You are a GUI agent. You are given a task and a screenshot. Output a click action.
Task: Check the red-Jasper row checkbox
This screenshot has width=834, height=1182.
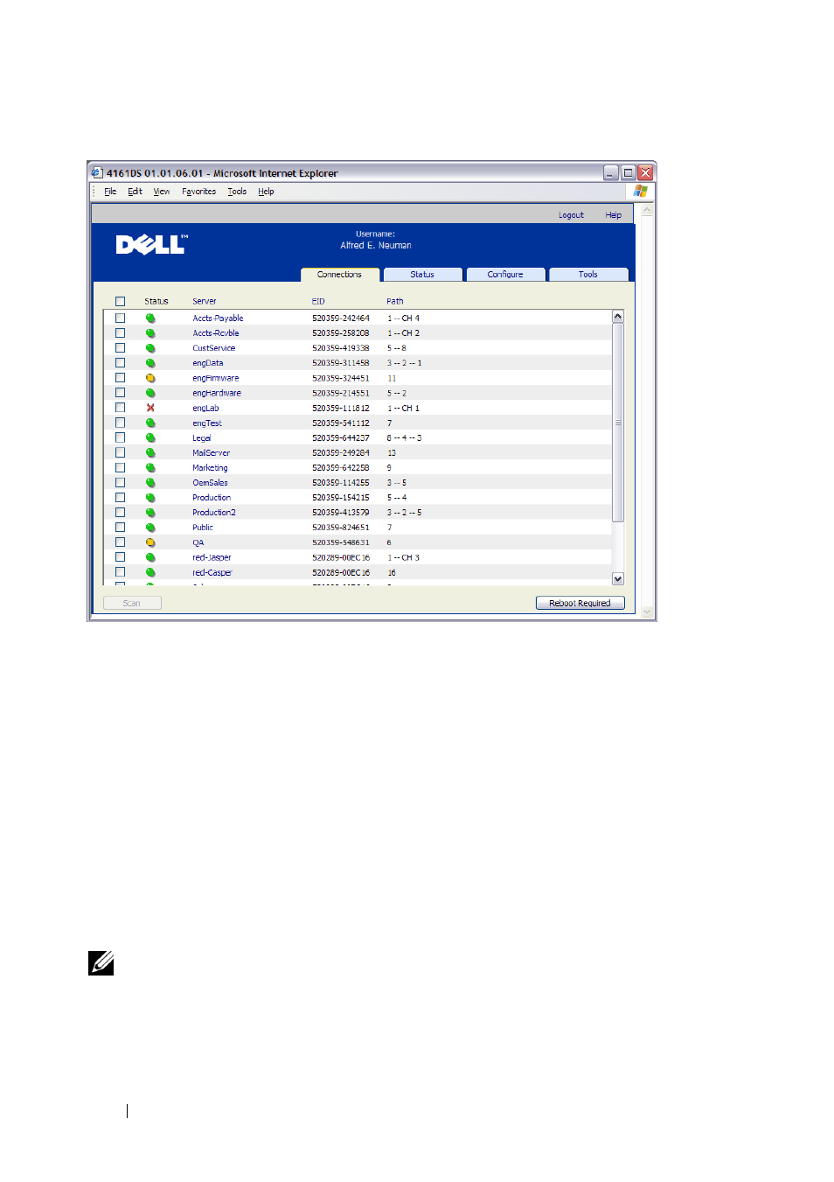coord(121,557)
